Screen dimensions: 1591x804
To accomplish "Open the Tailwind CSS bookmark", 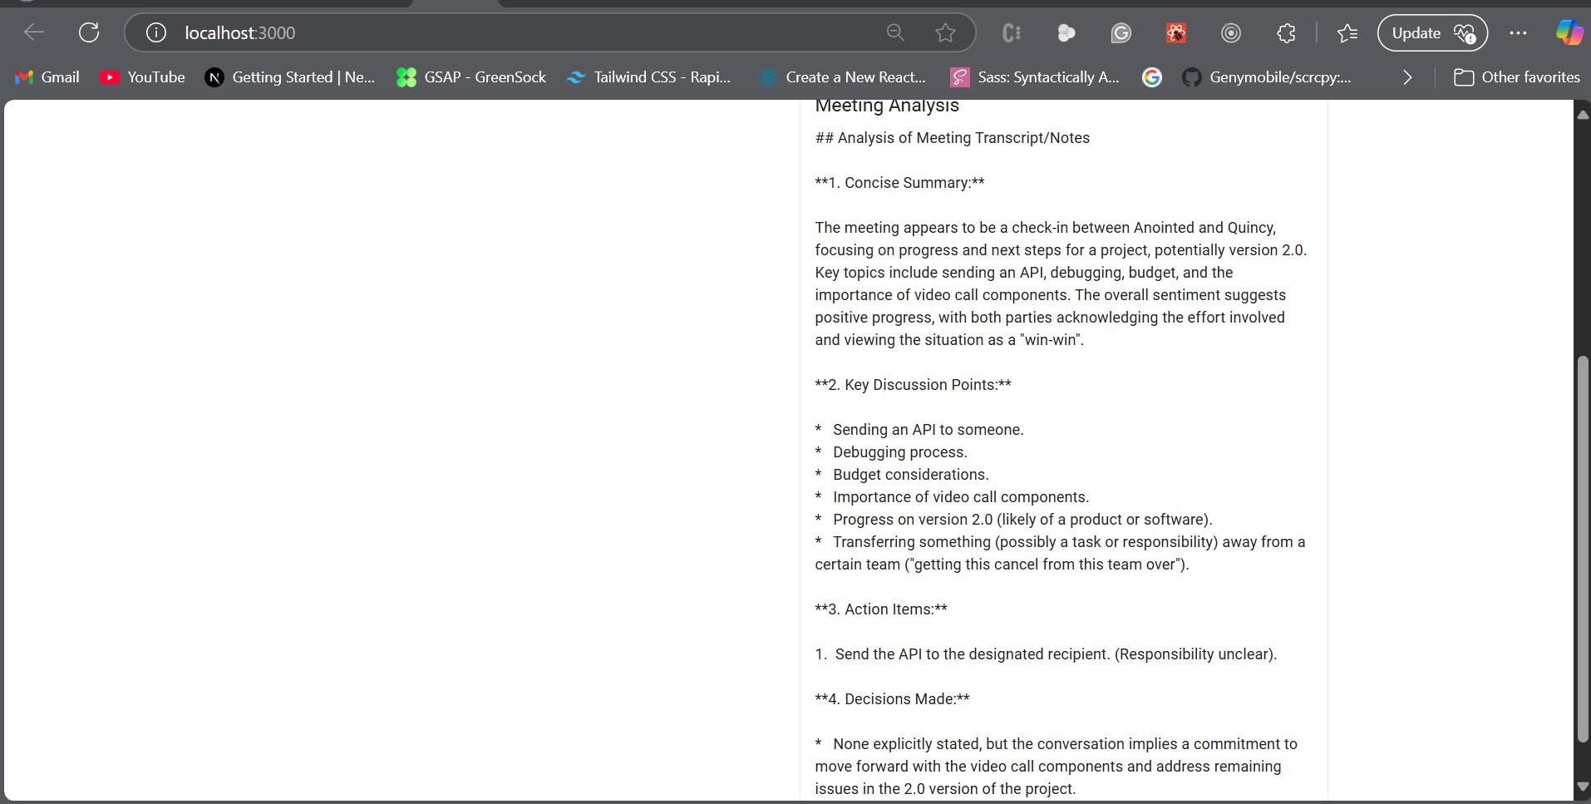I will (648, 77).
